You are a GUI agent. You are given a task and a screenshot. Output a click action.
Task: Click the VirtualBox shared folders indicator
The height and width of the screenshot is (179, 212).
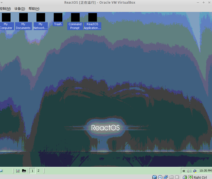tap(171, 177)
